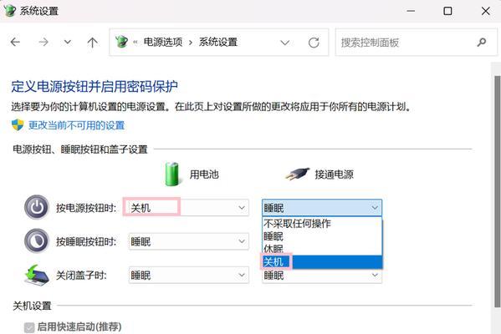Viewport: 501px width, 334px height.
Task: Expand the address bar history dropdown
Action: pyautogui.click(x=284, y=43)
